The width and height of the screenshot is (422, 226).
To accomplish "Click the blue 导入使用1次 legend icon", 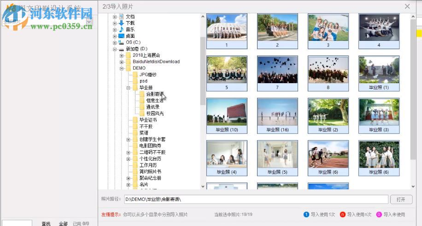I will 306,215.
